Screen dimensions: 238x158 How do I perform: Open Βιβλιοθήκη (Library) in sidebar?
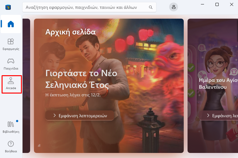pos(11,127)
